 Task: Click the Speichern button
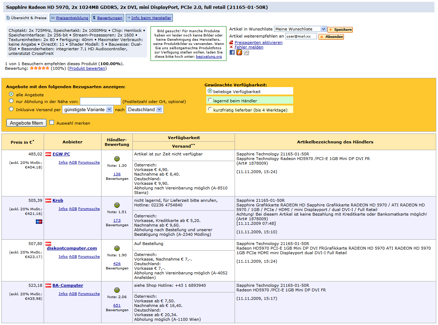[340, 30]
